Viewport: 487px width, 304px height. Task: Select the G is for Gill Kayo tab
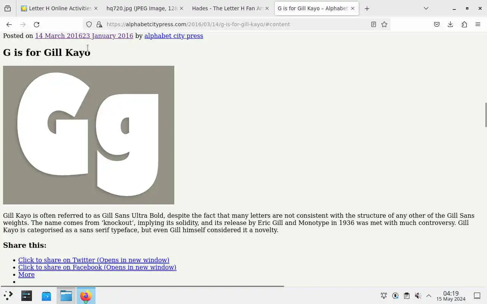(x=317, y=8)
